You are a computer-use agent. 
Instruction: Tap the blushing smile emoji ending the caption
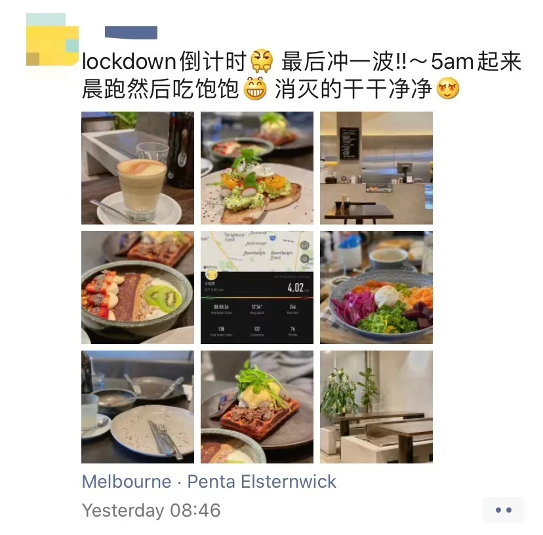[448, 89]
